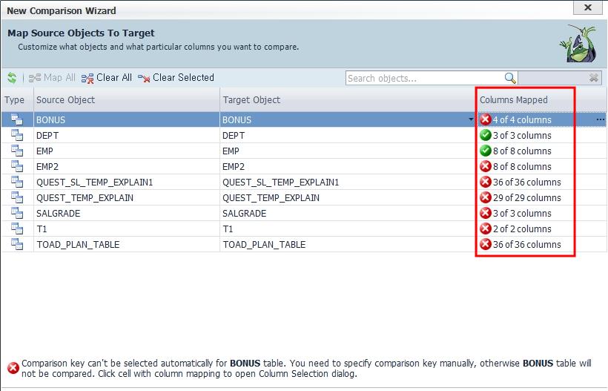The image size is (608, 391).
Task: Click red error icon for T1 columns
Action: click(486, 229)
